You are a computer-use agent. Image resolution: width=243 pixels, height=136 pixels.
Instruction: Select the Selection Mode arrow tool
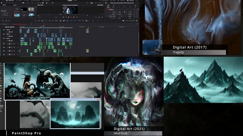[35, 21]
